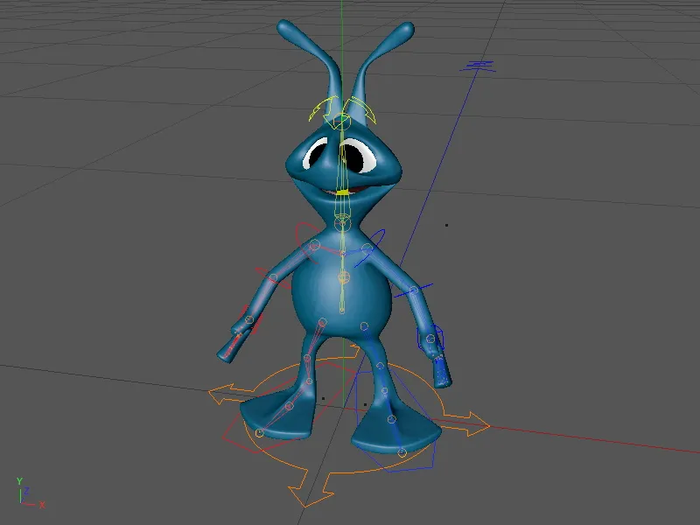Click the orange front arrow of root controller

(x=312, y=487)
